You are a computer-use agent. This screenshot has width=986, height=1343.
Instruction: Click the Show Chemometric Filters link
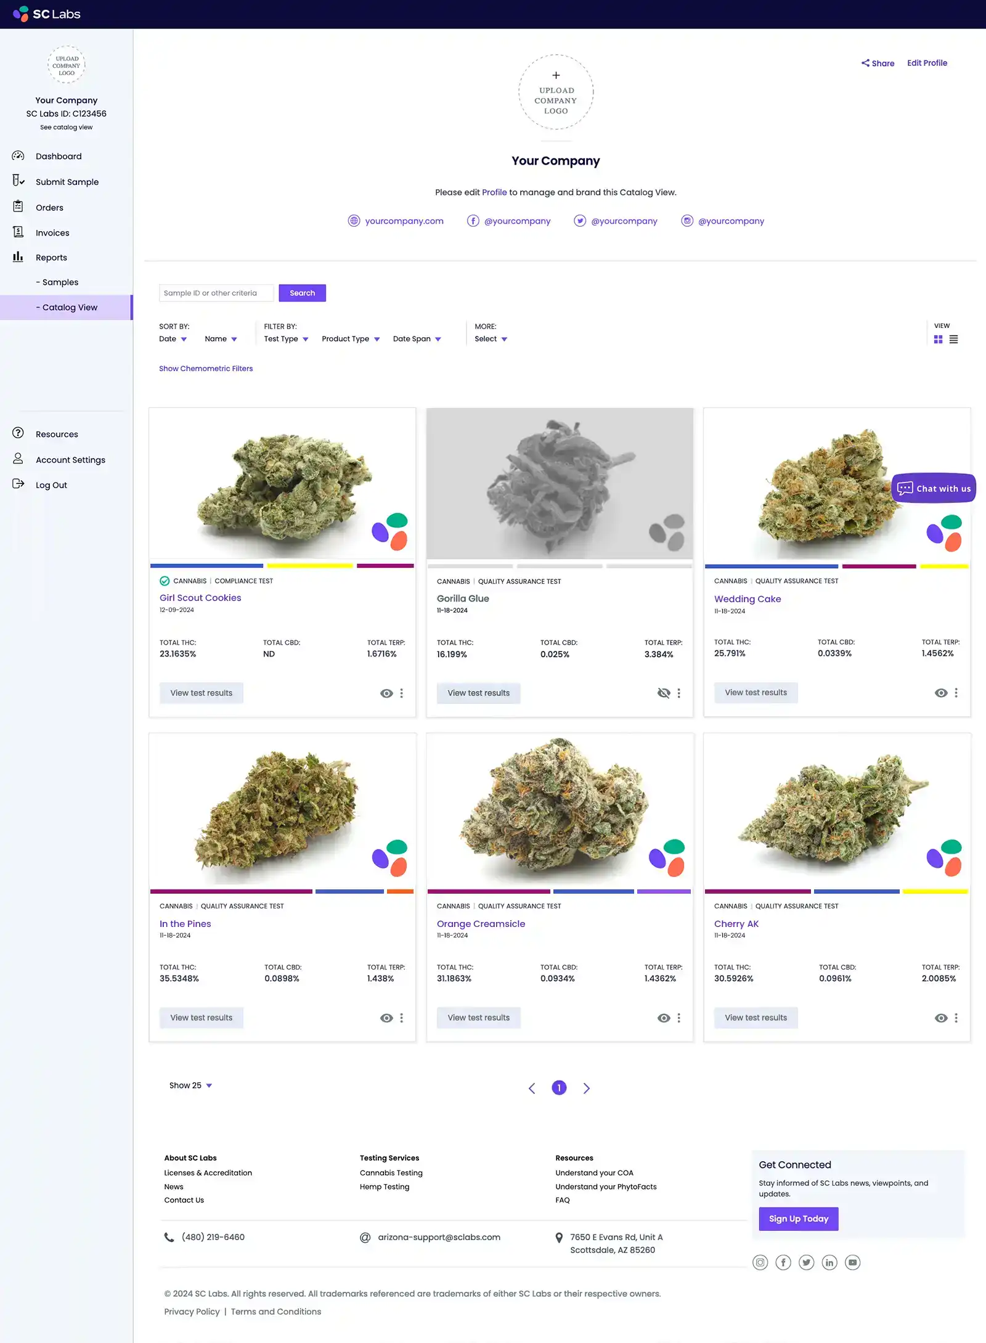click(x=206, y=369)
